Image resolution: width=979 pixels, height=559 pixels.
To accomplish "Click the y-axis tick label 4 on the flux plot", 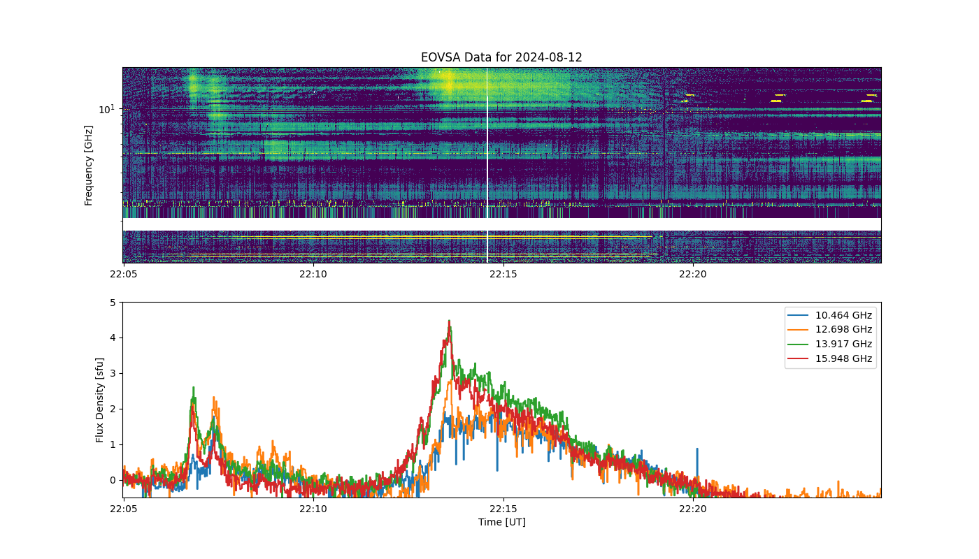I will click(113, 338).
